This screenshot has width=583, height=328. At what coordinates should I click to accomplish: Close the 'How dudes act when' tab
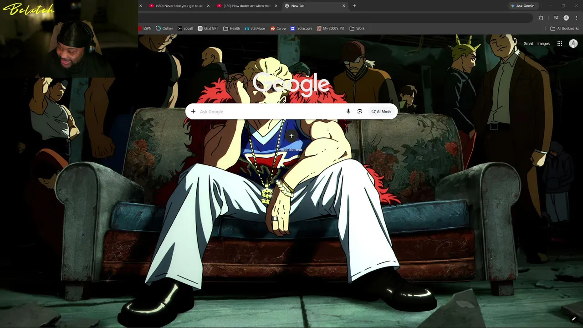tap(276, 6)
